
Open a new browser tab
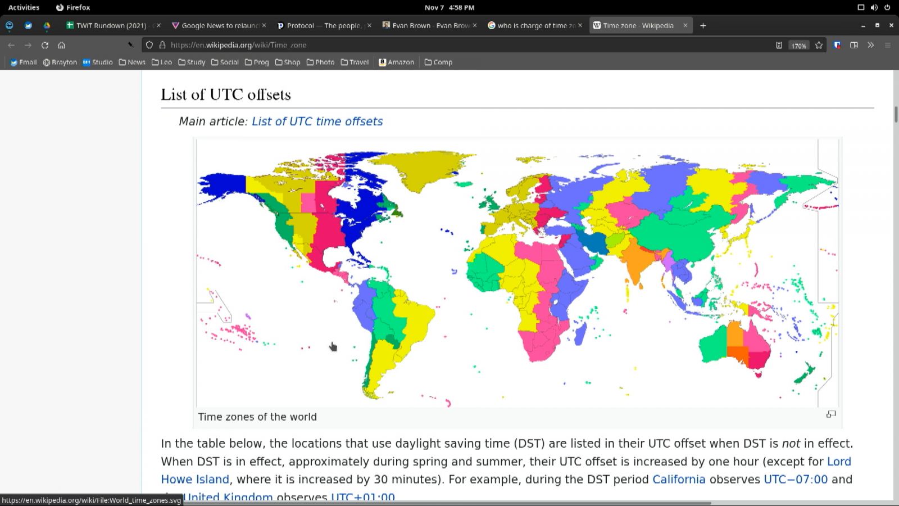pyautogui.click(x=703, y=25)
